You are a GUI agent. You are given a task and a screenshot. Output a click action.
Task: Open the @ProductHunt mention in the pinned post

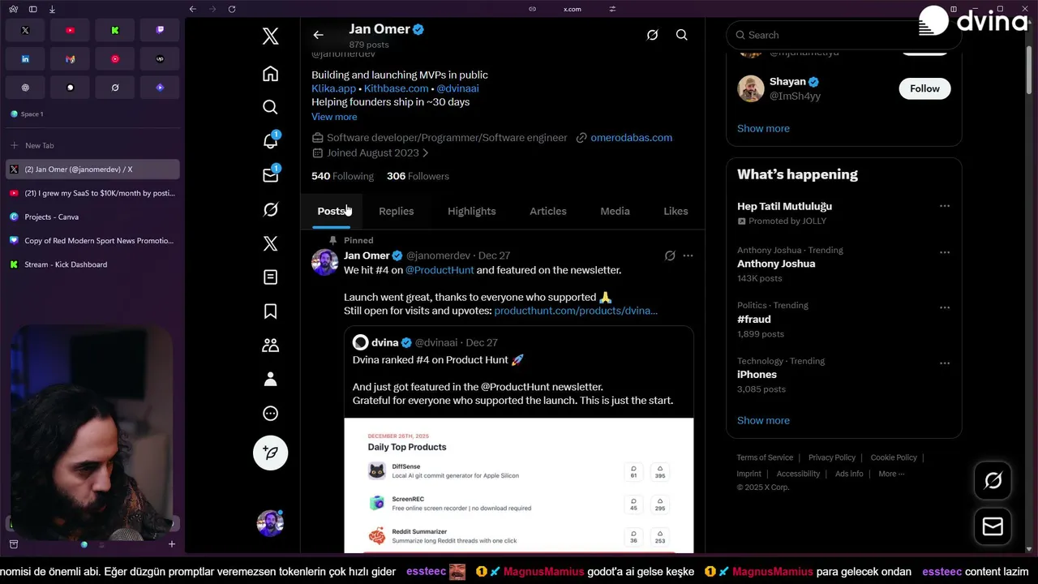(x=440, y=270)
